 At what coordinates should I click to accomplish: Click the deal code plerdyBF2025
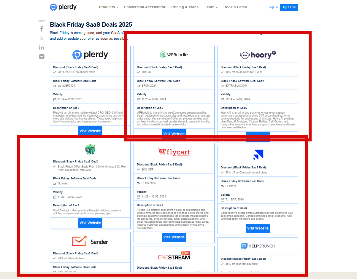coord(66,86)
